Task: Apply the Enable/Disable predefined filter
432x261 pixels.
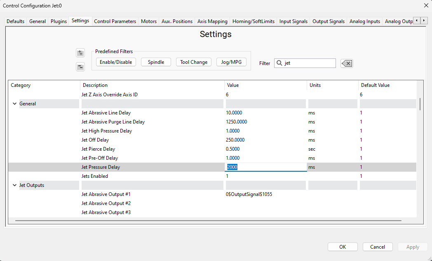Action: pyautogui.click(x=116, y=62)
